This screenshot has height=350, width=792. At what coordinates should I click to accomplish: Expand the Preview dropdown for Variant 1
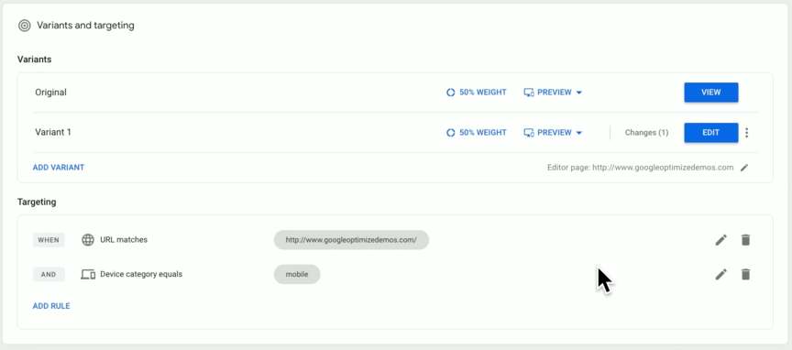(553, 132)
